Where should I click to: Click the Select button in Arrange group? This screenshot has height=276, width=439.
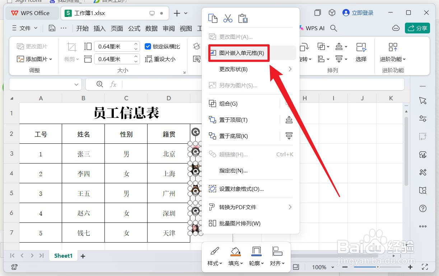tap(361, 52)
